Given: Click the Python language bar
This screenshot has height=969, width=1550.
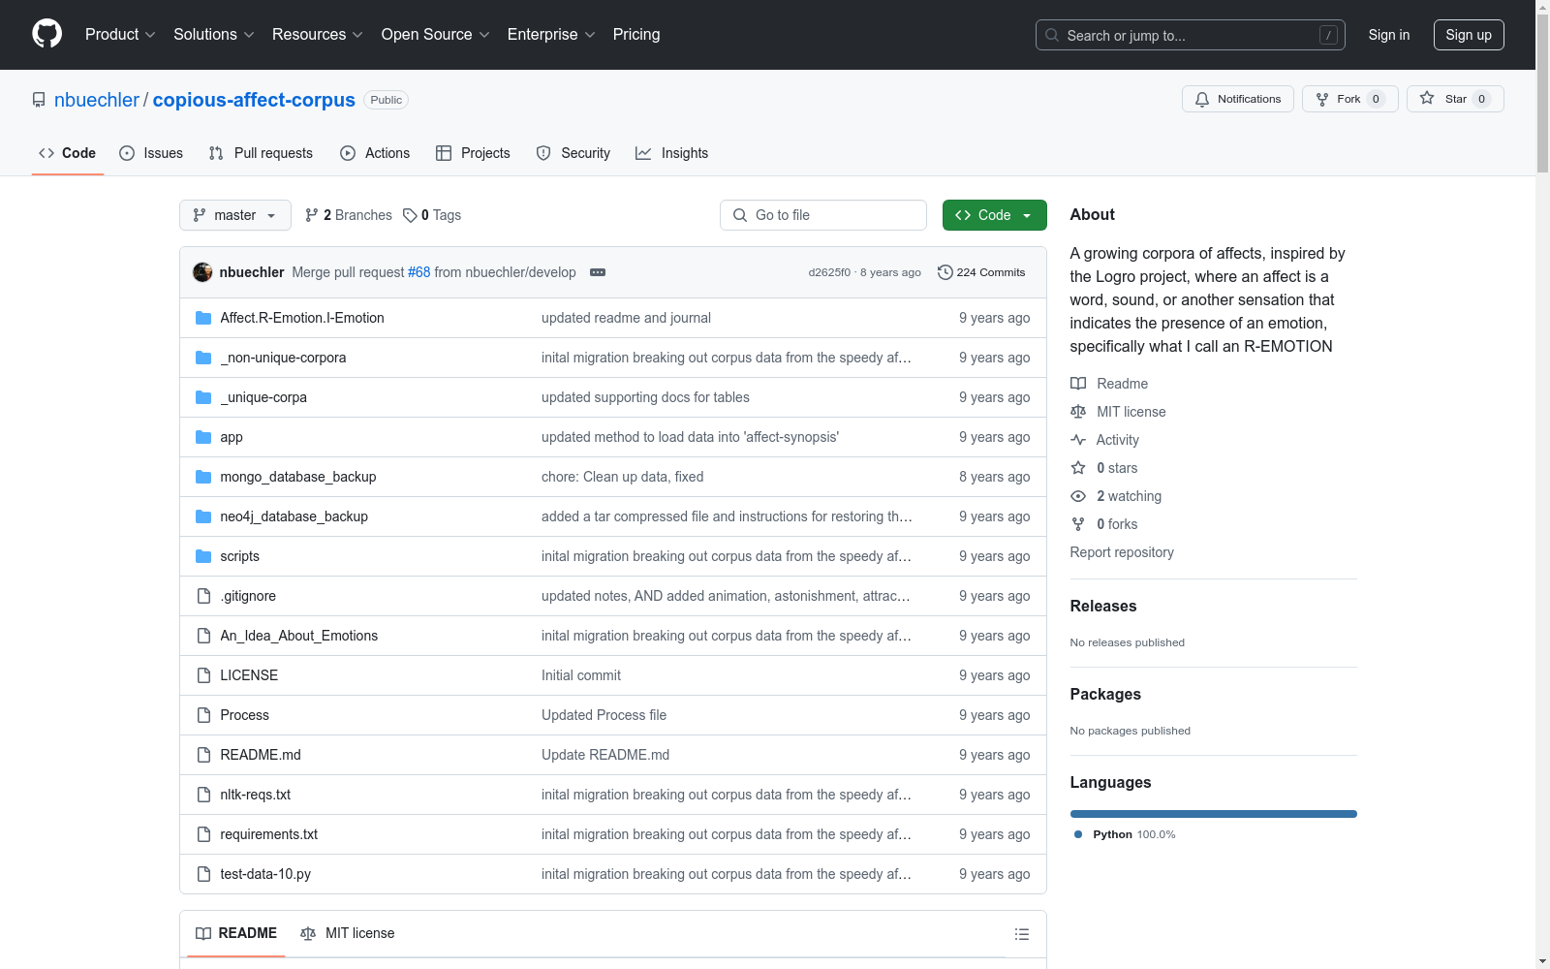Looking at the screenshot, I should (x=1214, y=814).
